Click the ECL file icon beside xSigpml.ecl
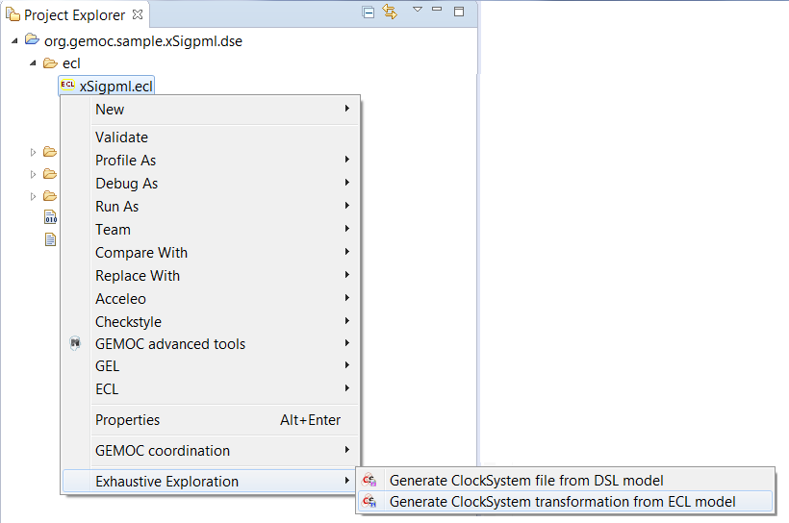This screenshot has height=523, width=789. point(67,86)
